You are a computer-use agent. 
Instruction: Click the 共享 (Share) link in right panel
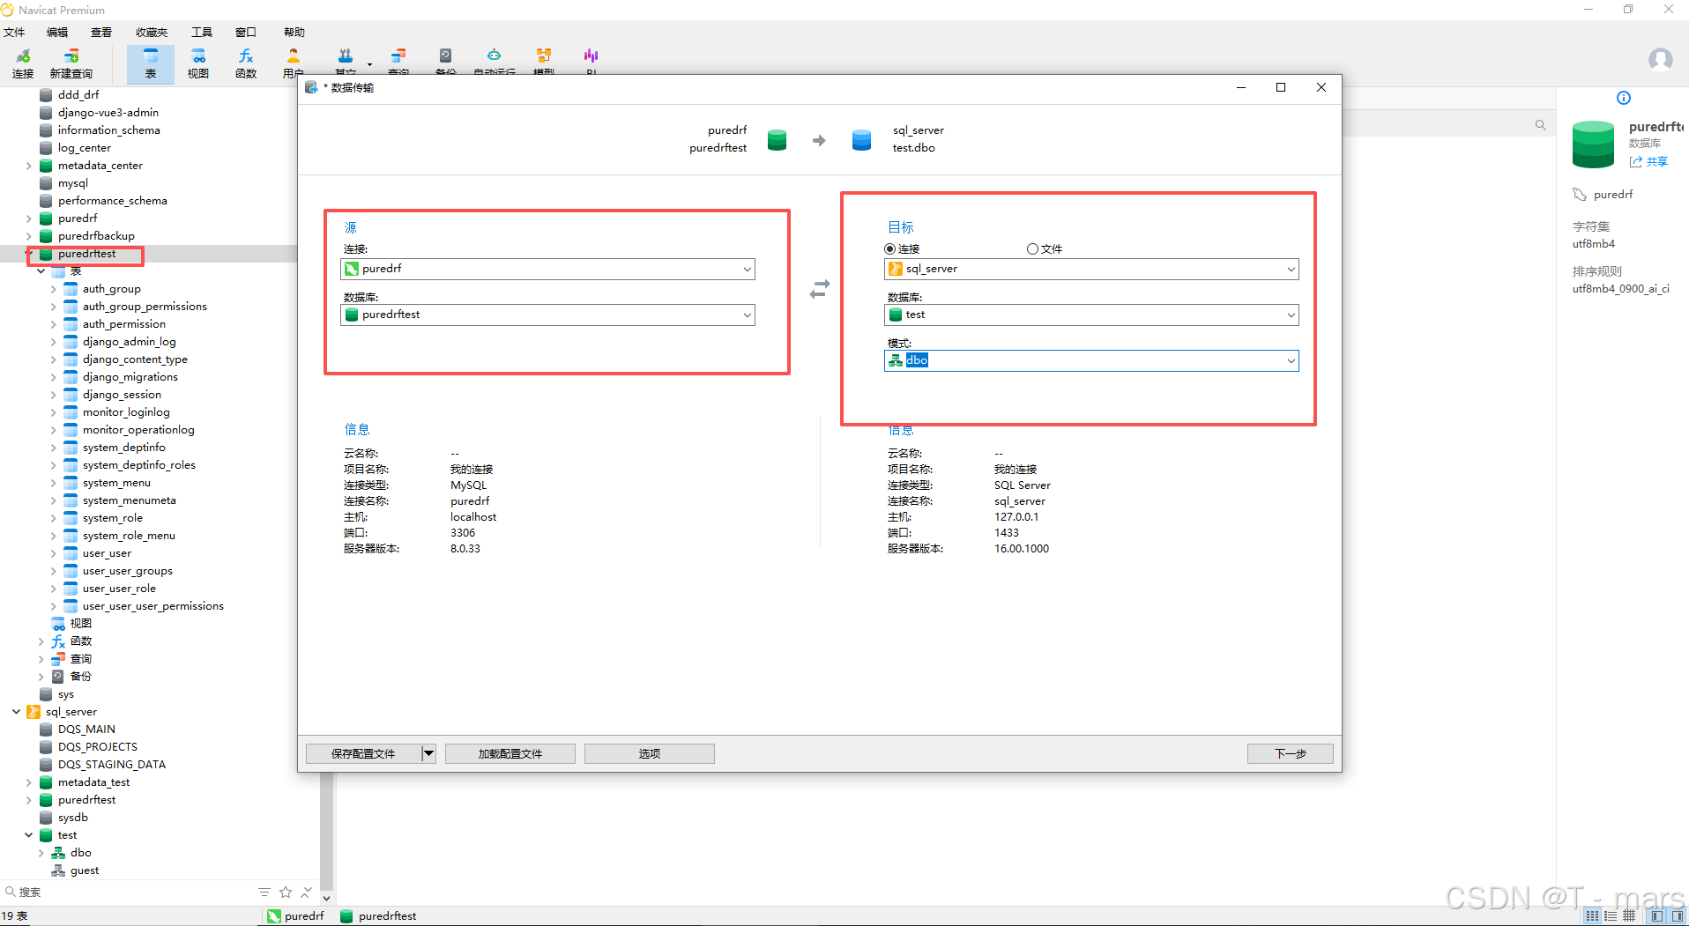click(x=1649, y=162)
